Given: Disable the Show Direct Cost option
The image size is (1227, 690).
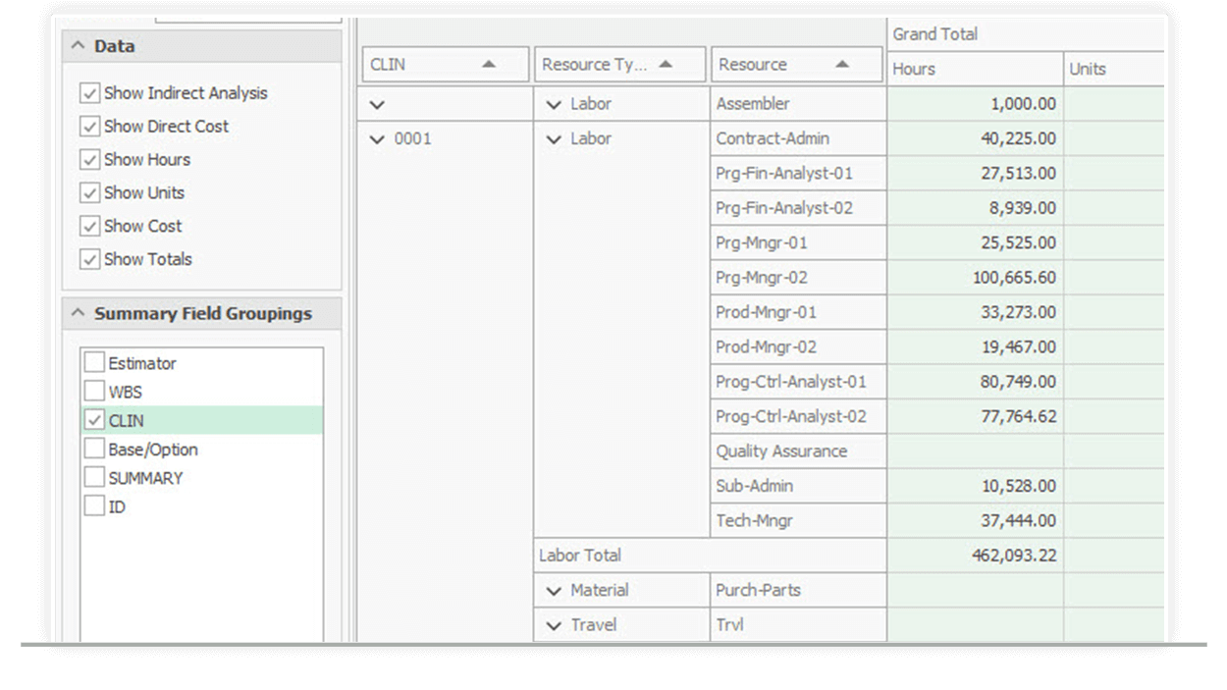Looking at the screenshot, I should [89, 127].
